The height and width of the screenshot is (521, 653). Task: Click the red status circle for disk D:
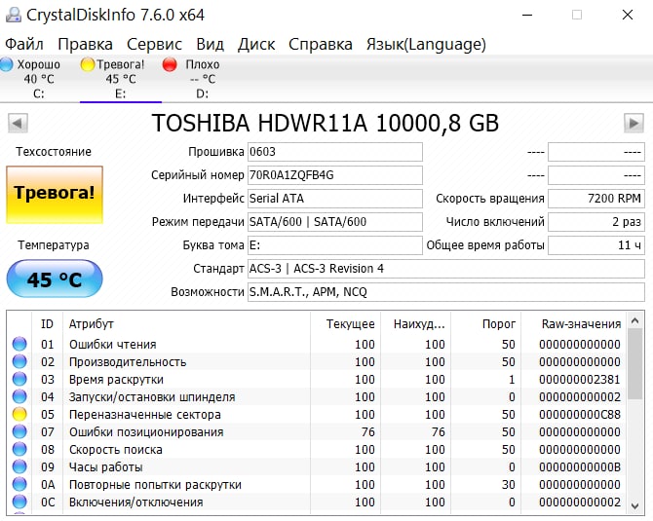tap(170, 64)
